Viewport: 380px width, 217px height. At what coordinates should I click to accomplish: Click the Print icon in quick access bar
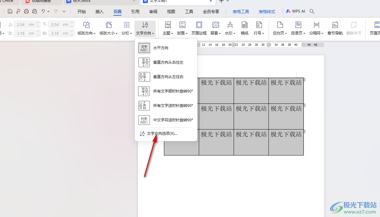26,12
